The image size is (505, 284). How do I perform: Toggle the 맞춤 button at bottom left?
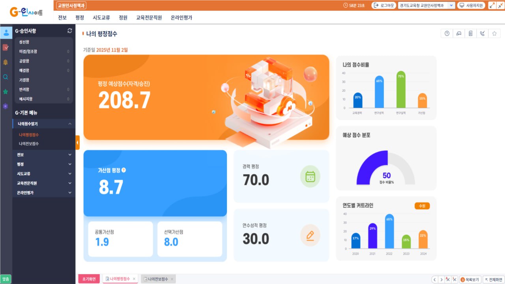(6, 279)
